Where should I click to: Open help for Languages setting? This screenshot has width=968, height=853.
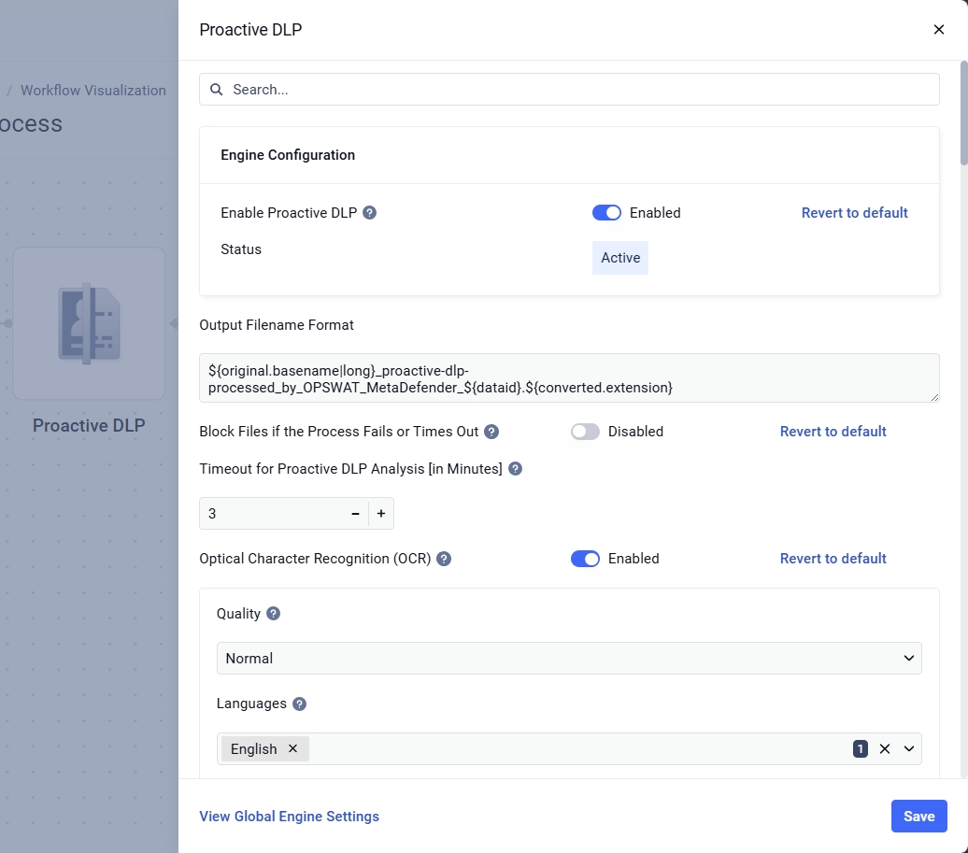pos(299,704)
